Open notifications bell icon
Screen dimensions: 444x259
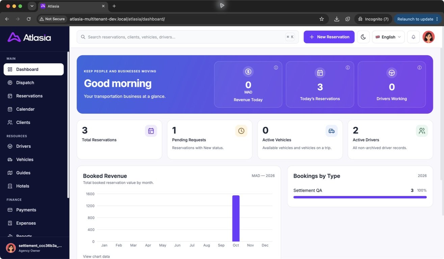413,37
